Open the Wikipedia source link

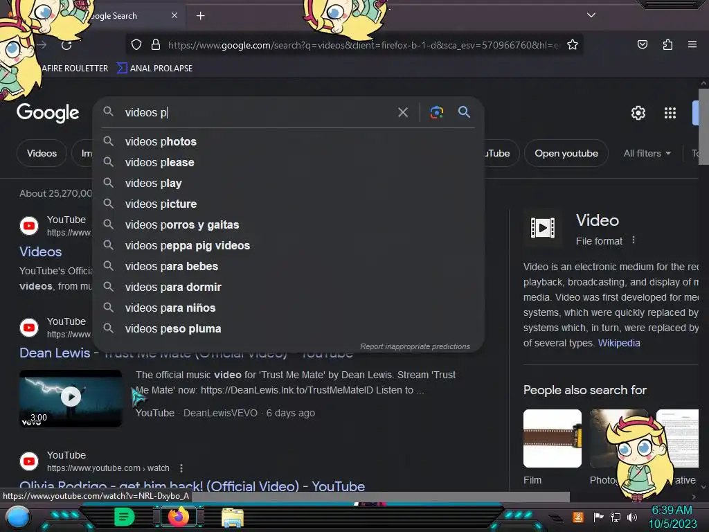(619, 343)
